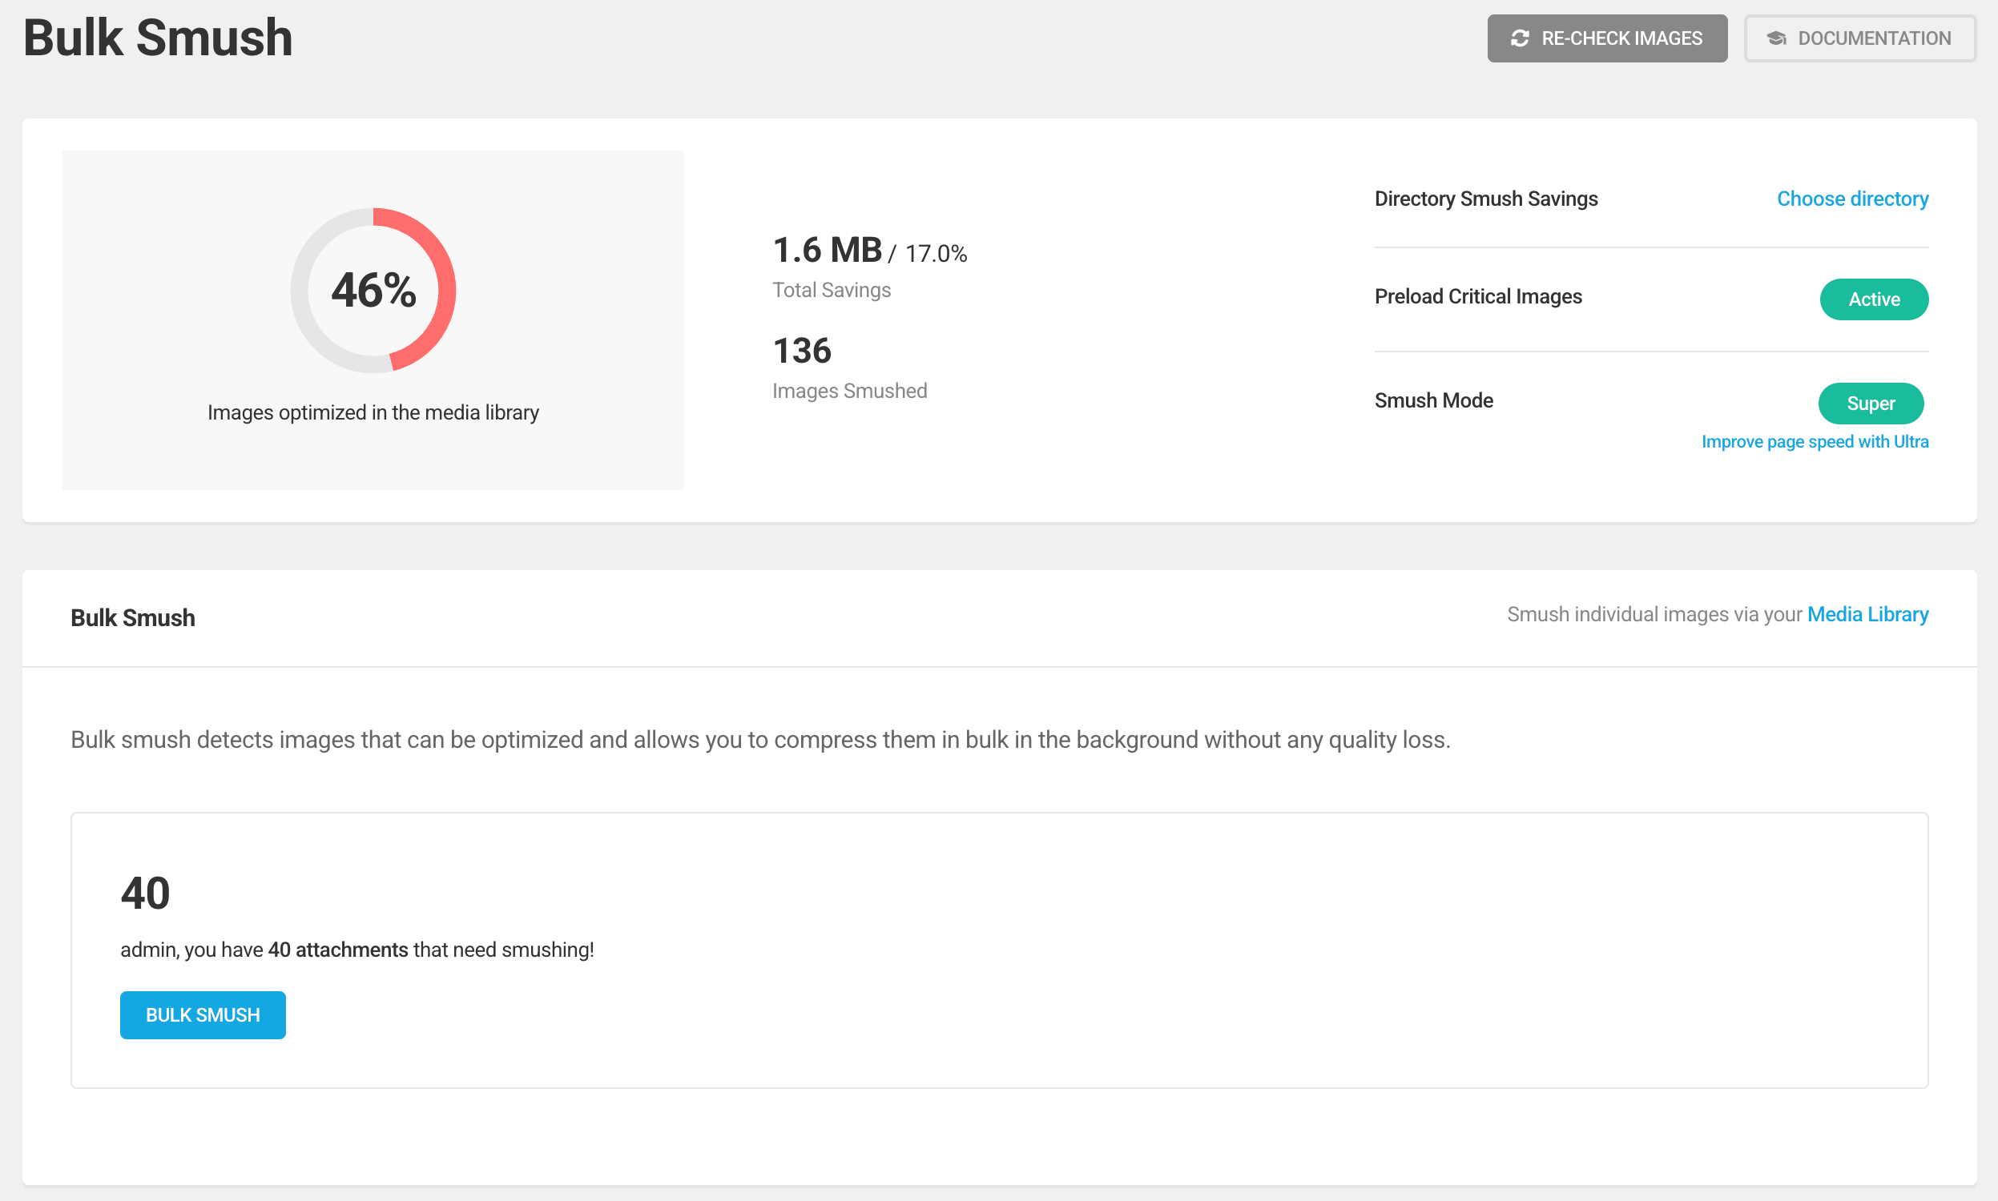Click the Active badge for Preload Critical Images
The width and height of the screenshot is (1998, 1201).
pos(1873,299)
